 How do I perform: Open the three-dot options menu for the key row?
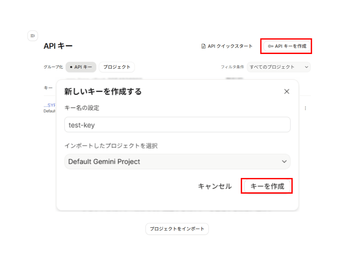pos(305,108)
